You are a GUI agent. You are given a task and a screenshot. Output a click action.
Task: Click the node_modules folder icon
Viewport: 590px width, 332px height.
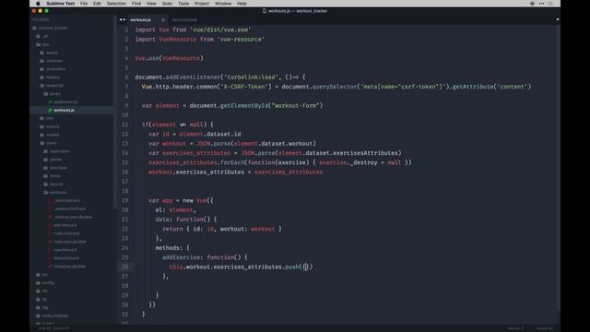38,315
